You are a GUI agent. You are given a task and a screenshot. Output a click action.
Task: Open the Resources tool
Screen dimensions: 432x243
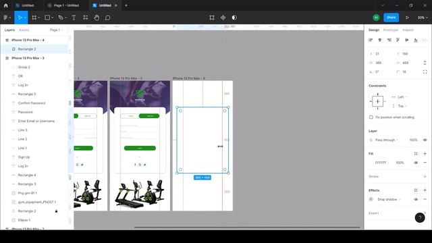point(86,18)
